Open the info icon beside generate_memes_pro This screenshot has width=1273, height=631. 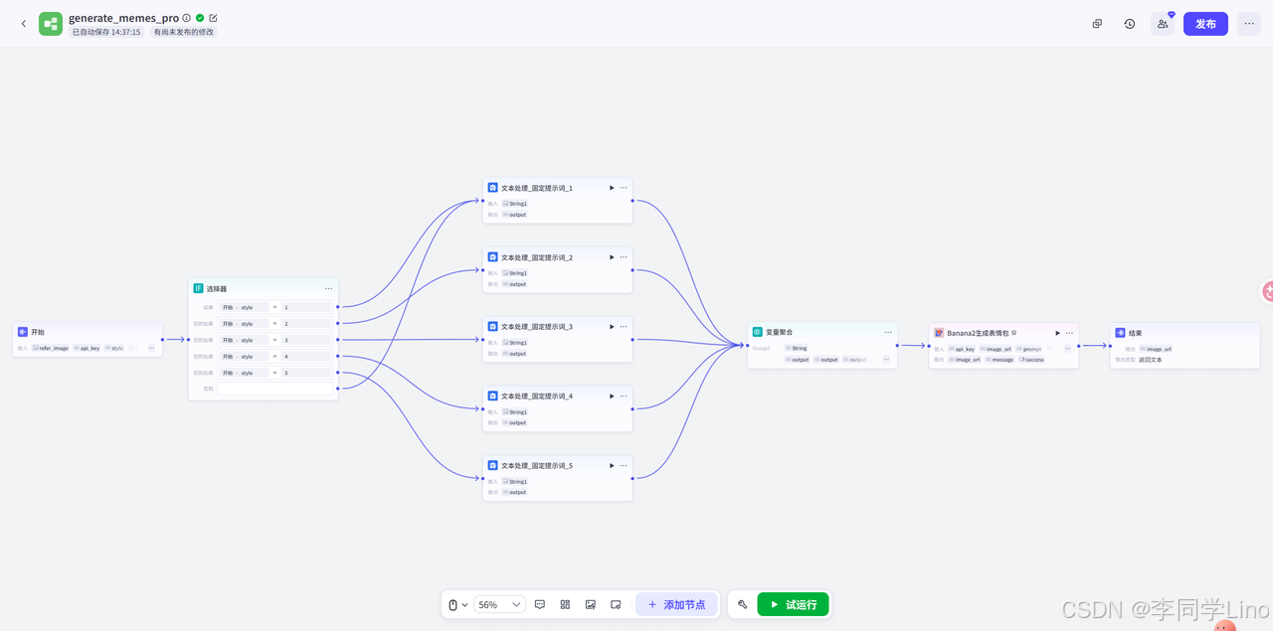pos(187,18)
